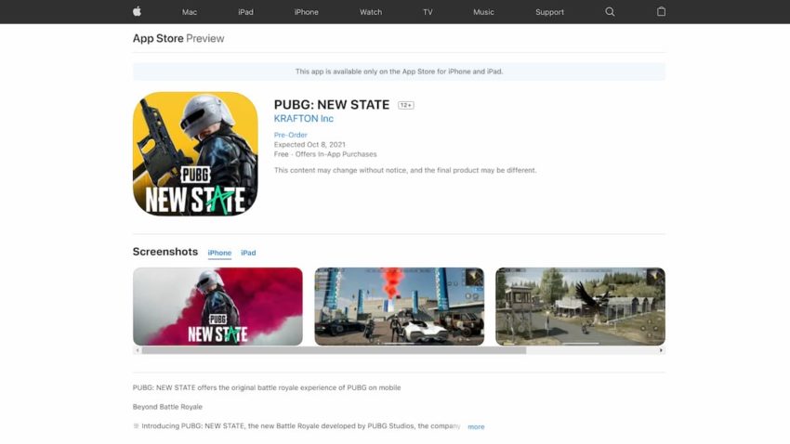Open the Mac menu item

pos(190,12)
